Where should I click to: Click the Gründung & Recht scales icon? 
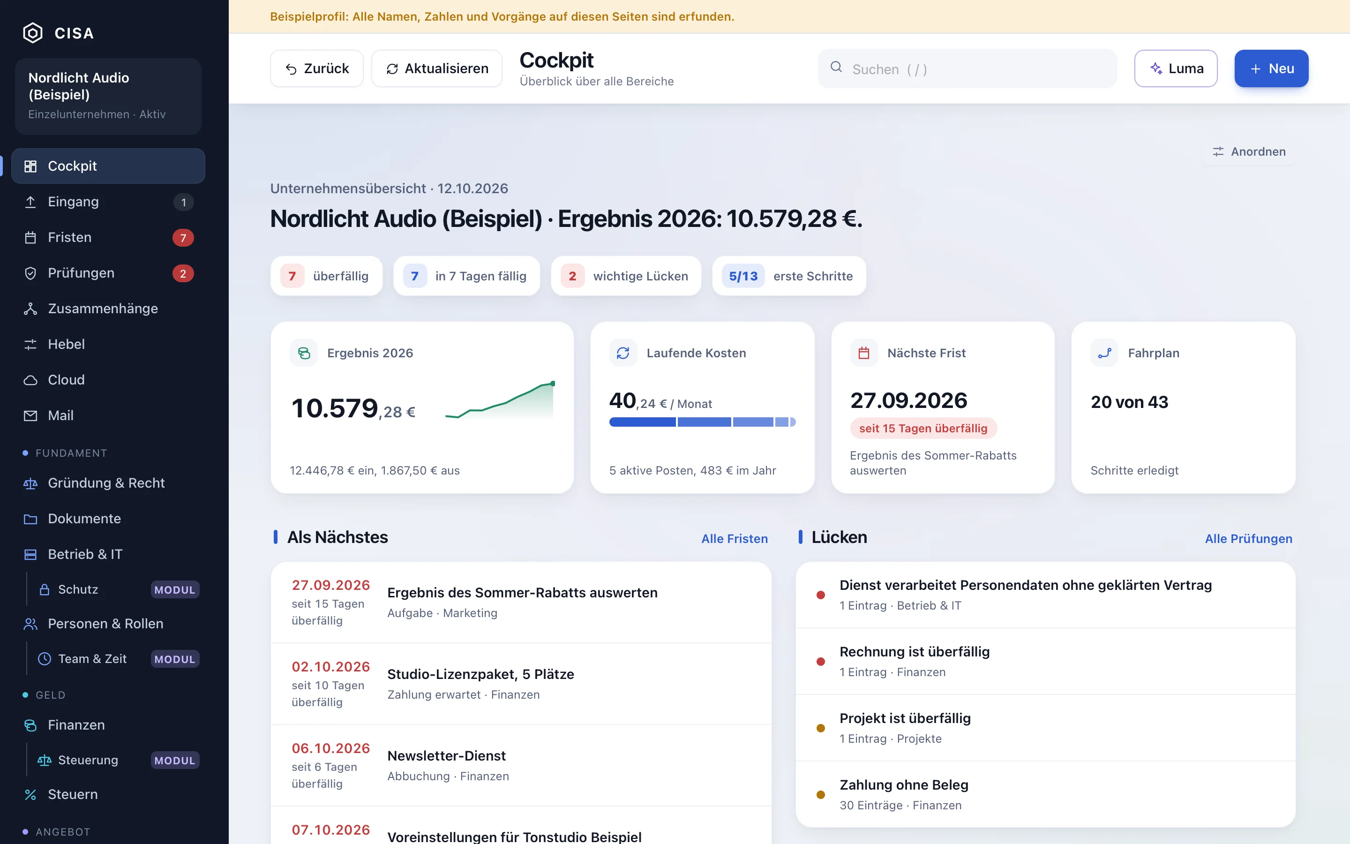pos(30,483)
